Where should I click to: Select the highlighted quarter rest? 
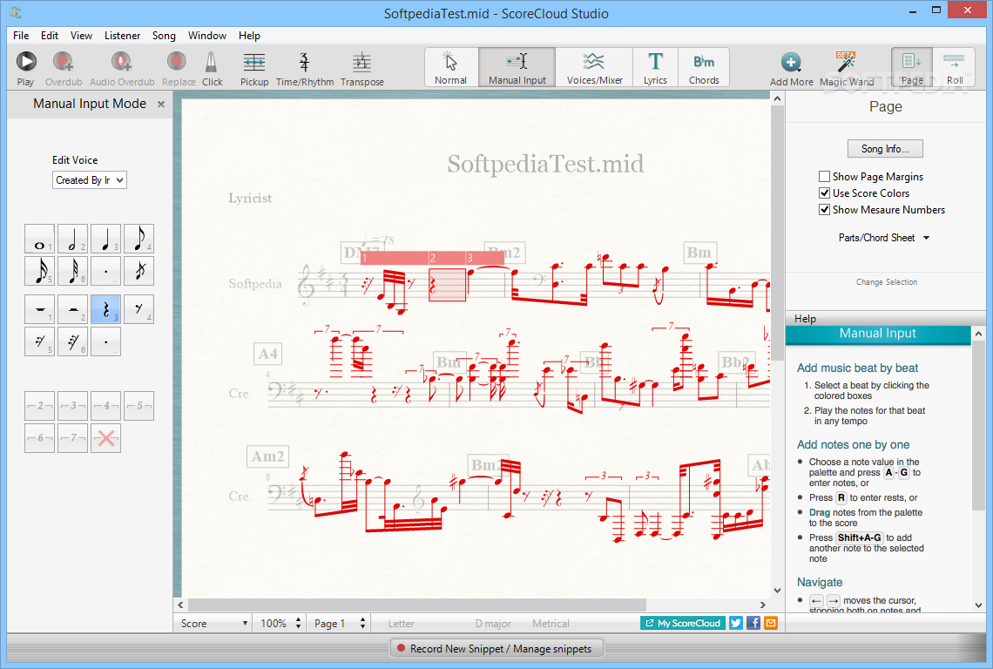[105, 310]
